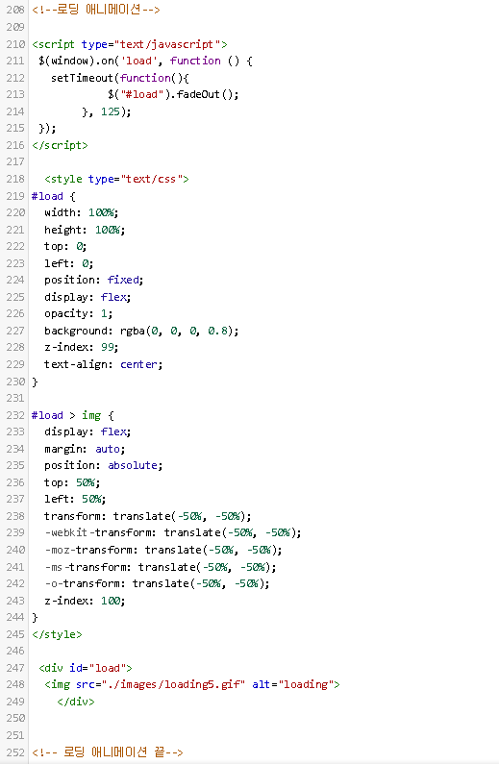This screenshot has height=764, width=499.
Task: Click the left: 50% declaration
Action: (x=75, y=499)
